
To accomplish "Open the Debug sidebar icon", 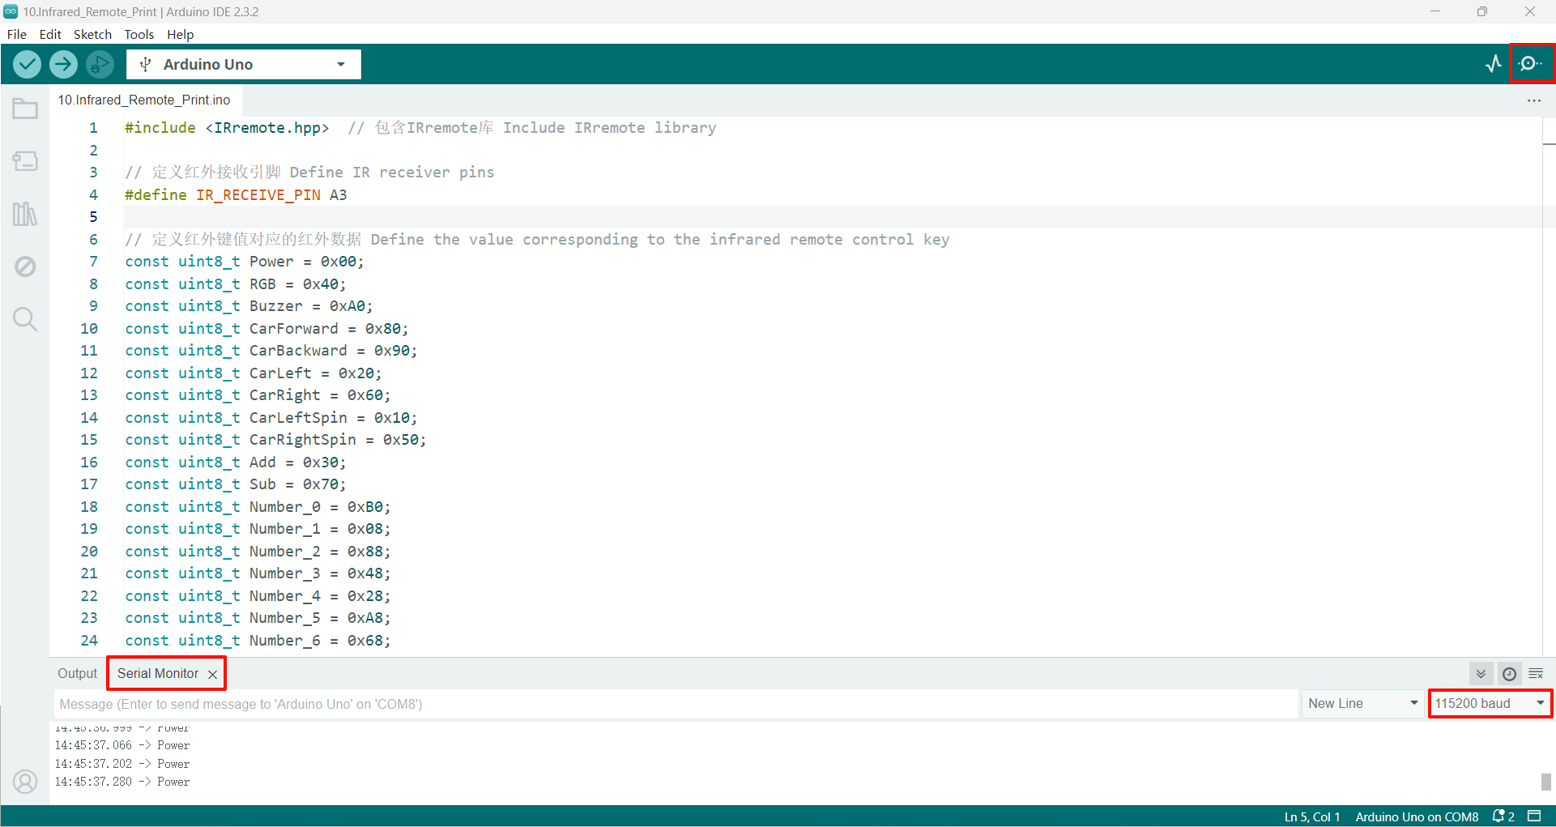I will [25, 266].
